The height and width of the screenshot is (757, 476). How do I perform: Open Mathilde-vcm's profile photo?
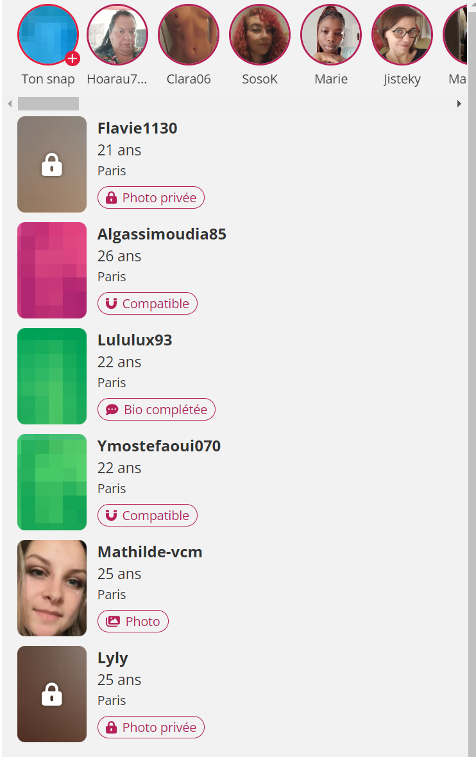click(x=52, y=588)
